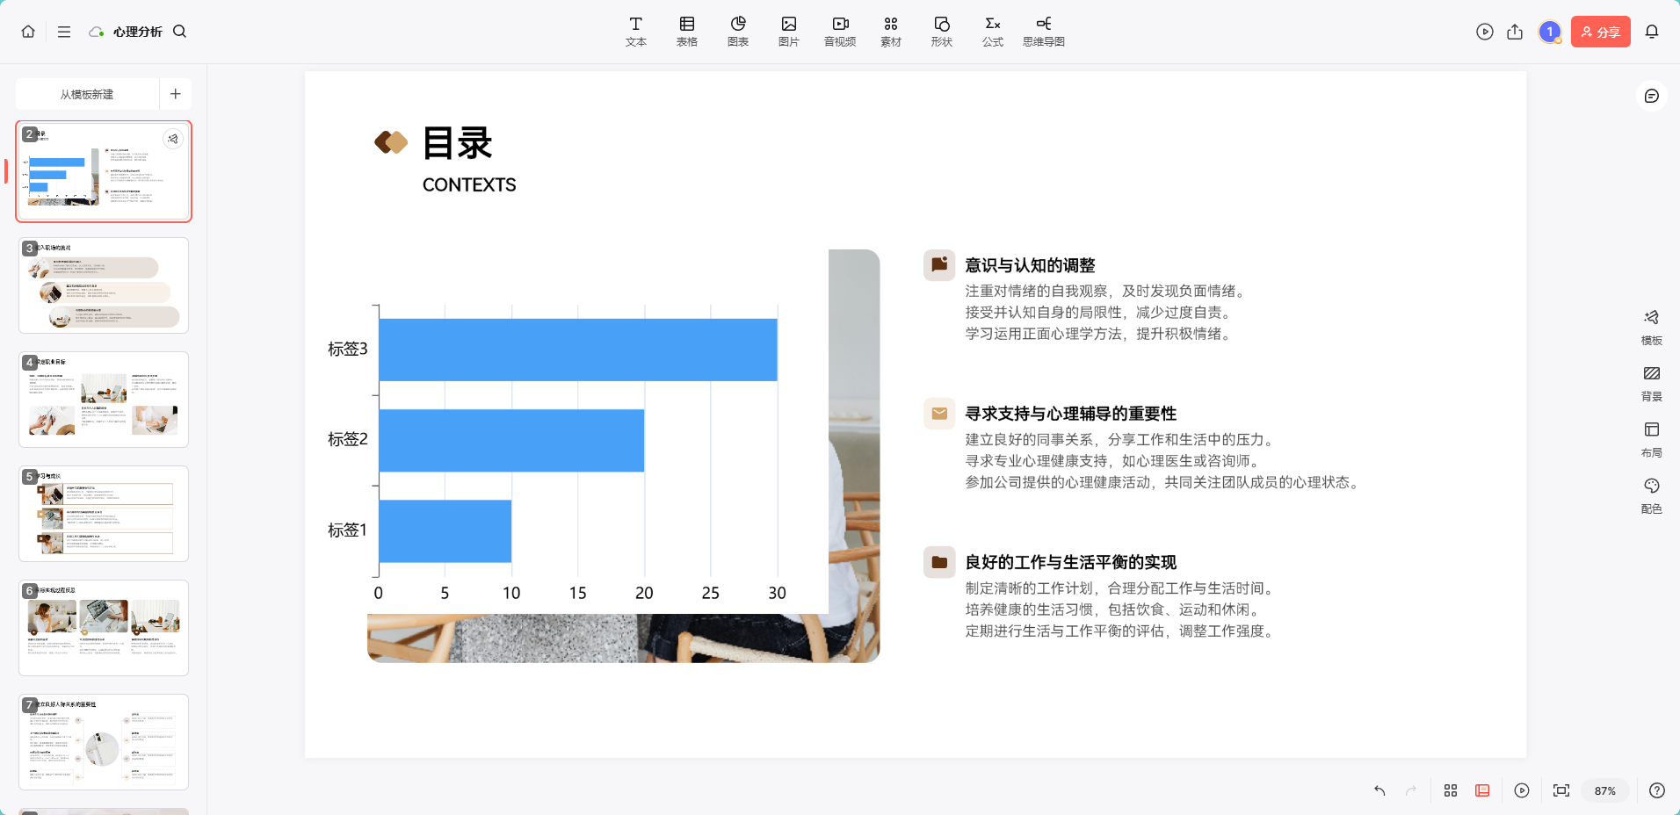Screen dimensions: 1680x815
Task: Open the 87% zoom level control
Action: click(1605, 790)
